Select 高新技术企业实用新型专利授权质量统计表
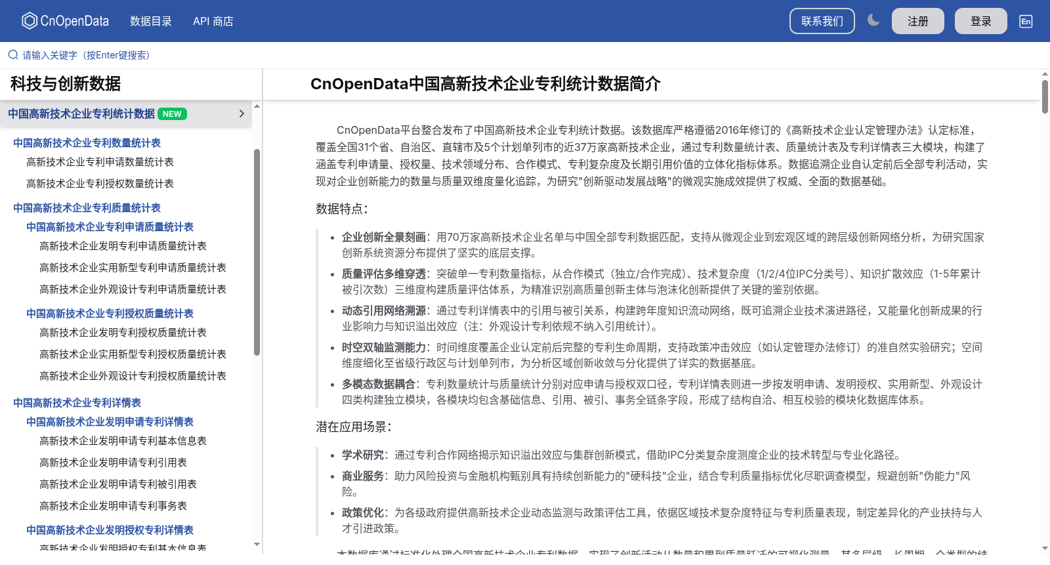The width and height of the screenshot is (1050, 565). click(133, 354)
